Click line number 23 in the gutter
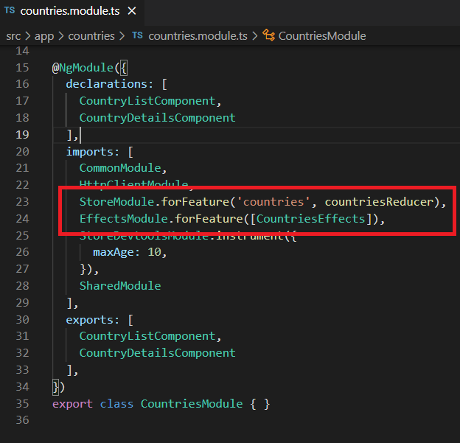 21,201
